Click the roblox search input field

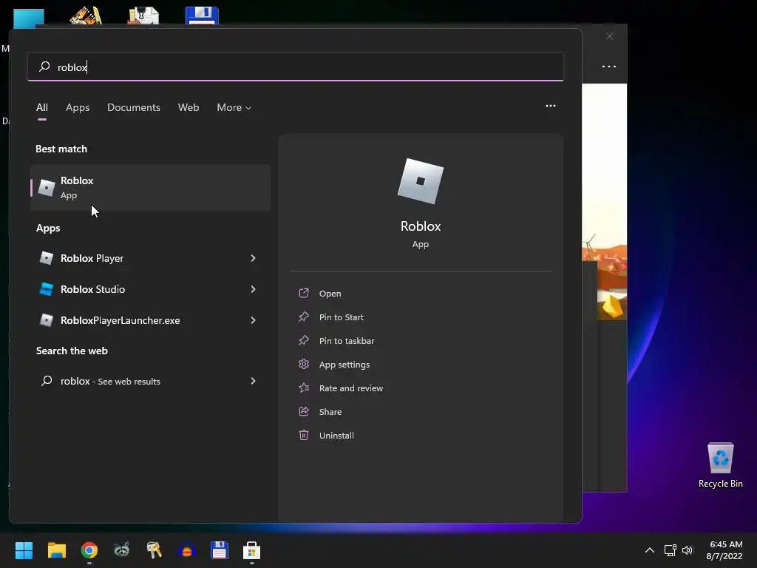(296, 67)
